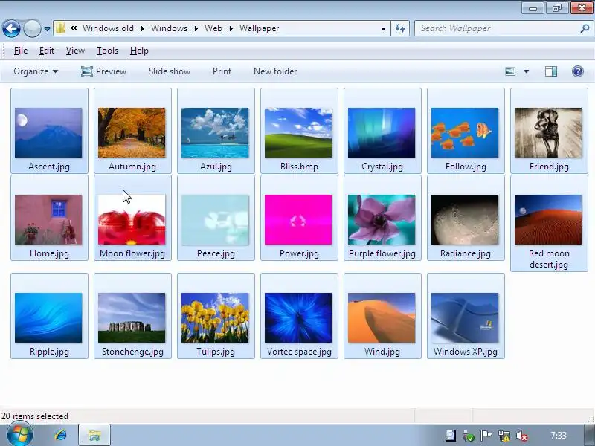The image size is (595, 446).
Task: Open the Organize dropdown
Action: point(36,71)
